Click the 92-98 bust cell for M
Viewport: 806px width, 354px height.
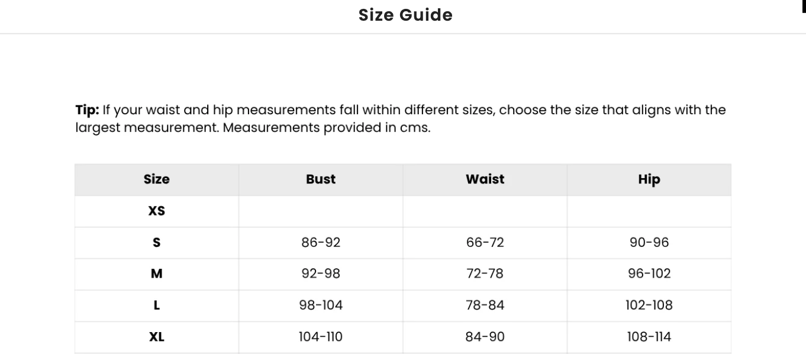(x=321, y=273)
